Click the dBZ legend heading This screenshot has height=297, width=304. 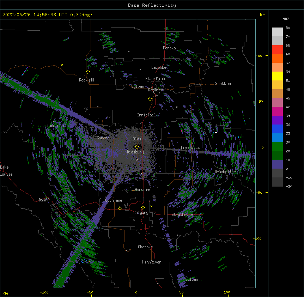click(286, 19)
